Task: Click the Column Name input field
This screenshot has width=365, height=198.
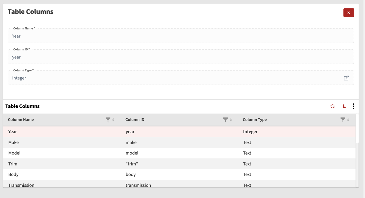Action: 180,36
